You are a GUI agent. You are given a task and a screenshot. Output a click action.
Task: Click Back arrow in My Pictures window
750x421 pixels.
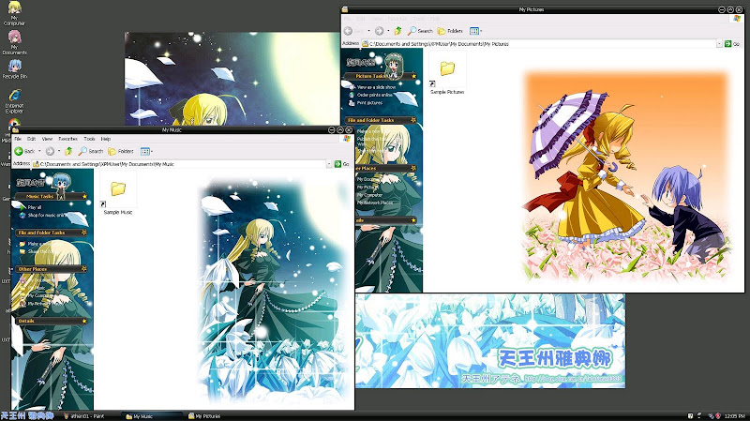click(348, 31)
